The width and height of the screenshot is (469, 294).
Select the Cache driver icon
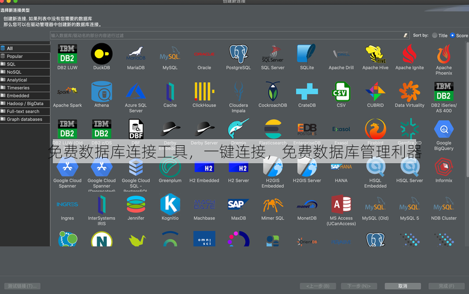point(170,91)
